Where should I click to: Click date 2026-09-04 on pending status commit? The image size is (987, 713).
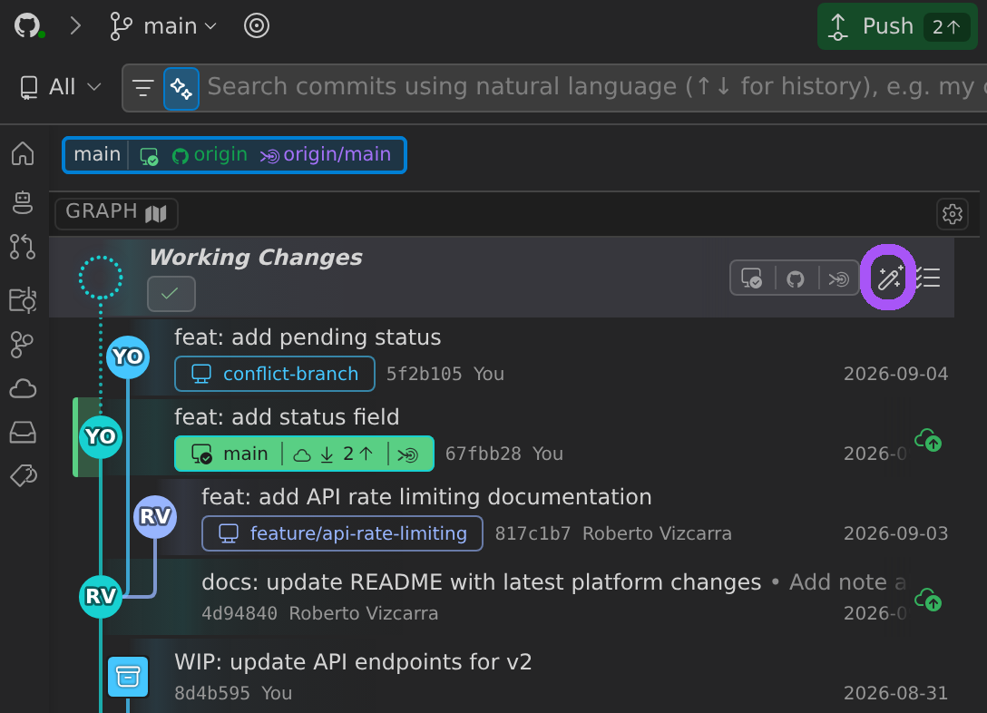coord(895,375)
